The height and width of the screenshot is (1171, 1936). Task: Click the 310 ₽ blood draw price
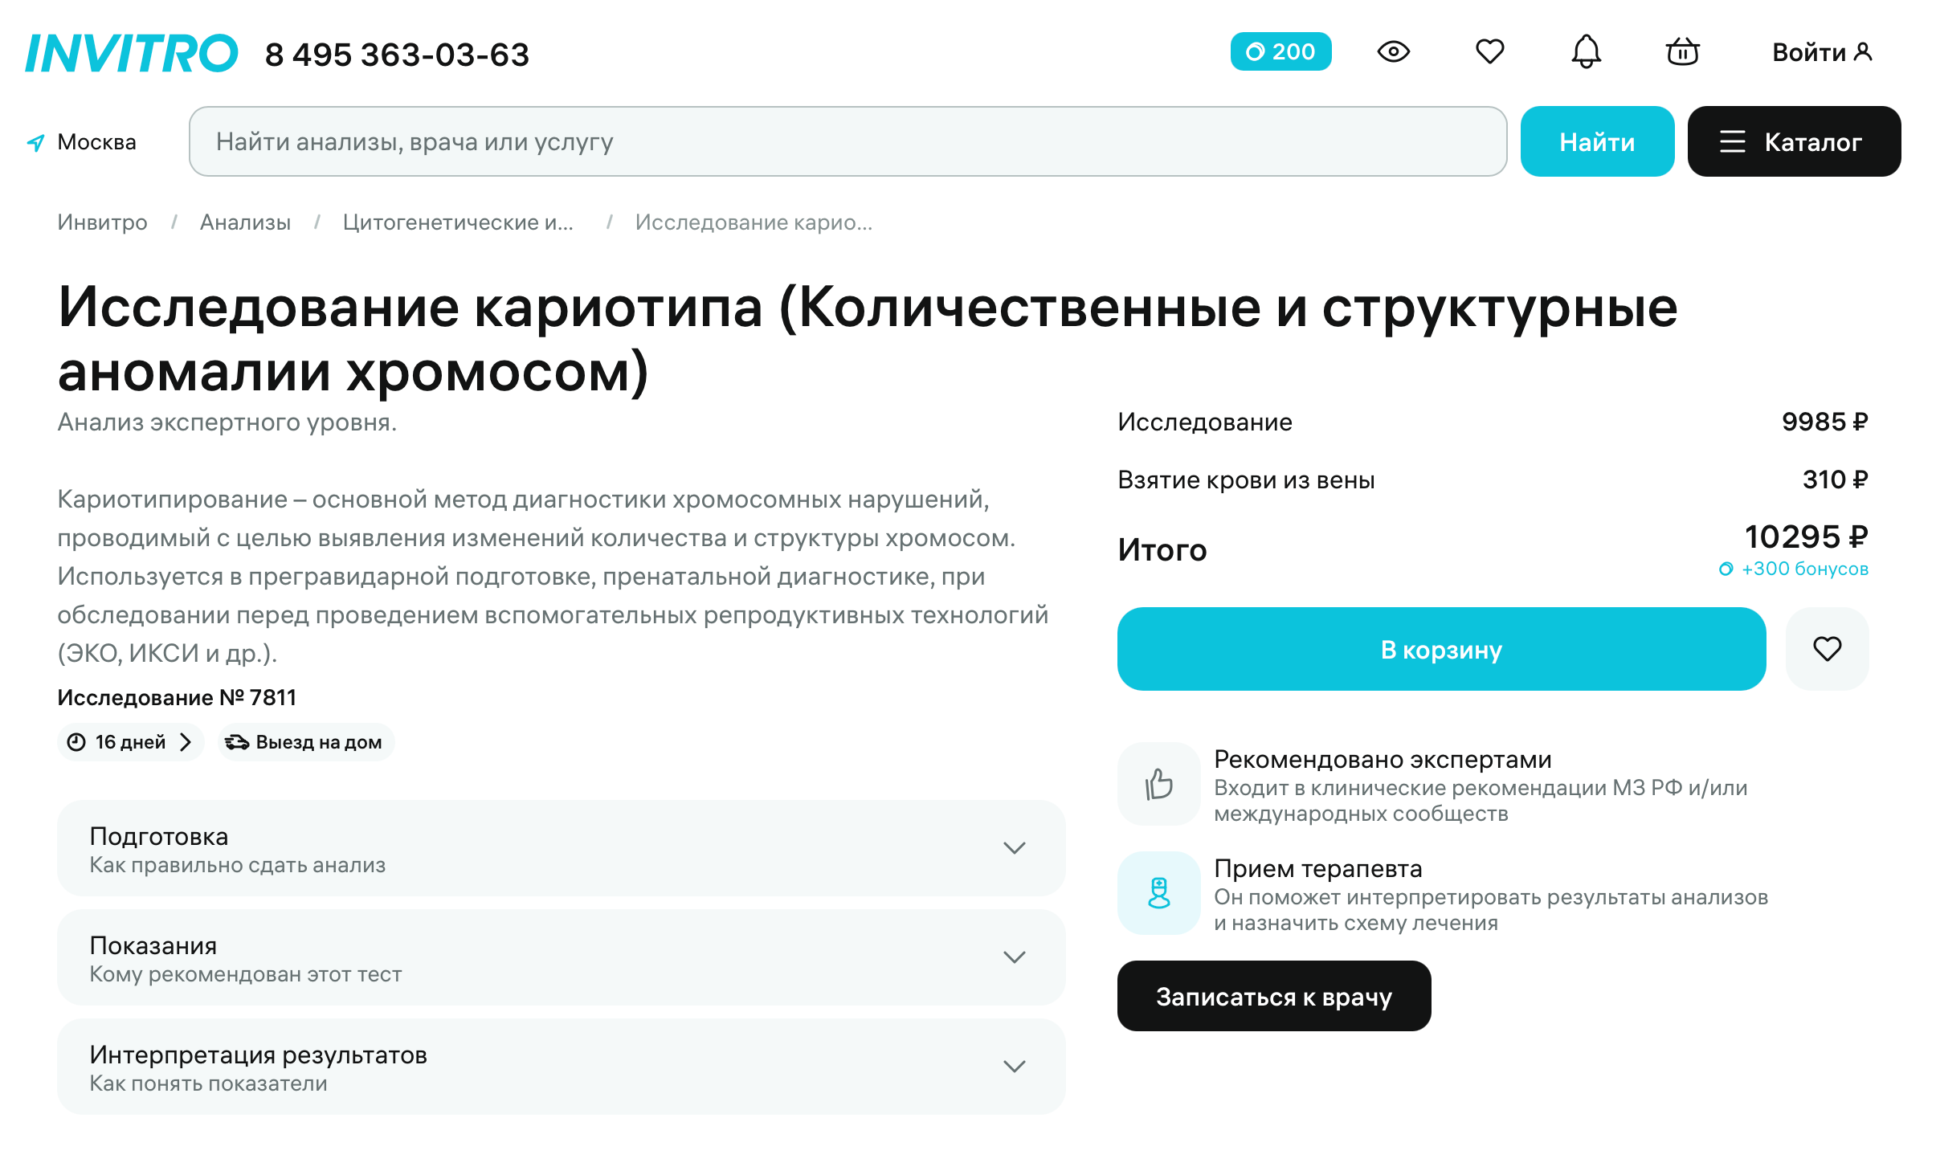tap(1835, 479)
